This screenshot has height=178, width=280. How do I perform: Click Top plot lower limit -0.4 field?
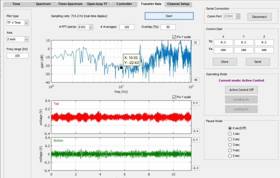click(x=196, y=131)
